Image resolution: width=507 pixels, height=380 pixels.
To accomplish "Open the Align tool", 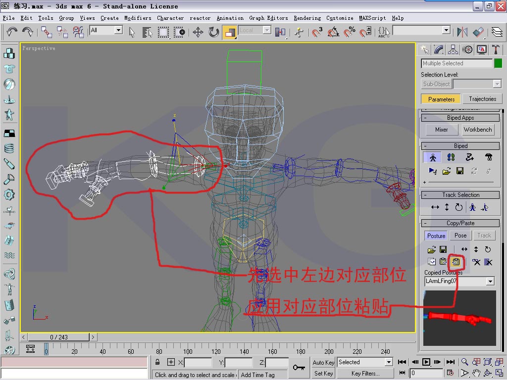I will click(x=478, y=32).
